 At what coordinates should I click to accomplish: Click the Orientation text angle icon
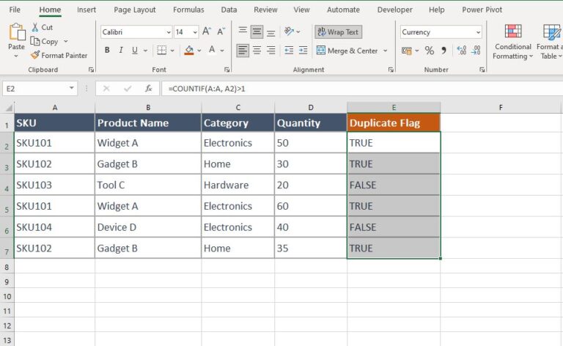289,32
